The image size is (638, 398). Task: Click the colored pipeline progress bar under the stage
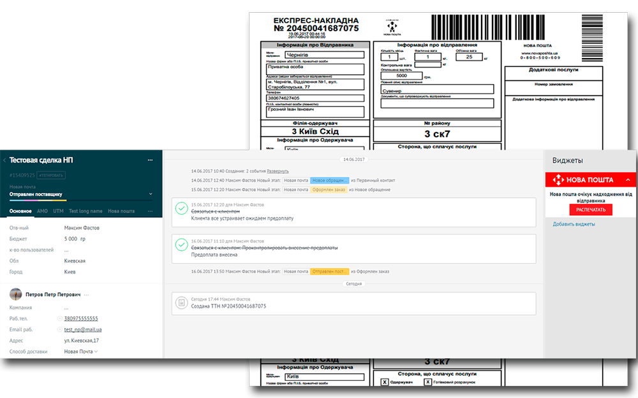click(38, 200)
